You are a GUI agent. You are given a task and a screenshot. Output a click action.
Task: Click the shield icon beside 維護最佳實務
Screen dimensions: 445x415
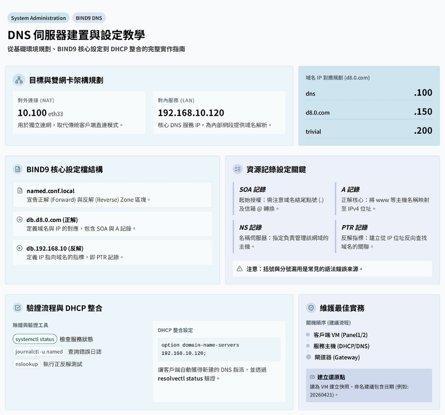click(311, 308)
